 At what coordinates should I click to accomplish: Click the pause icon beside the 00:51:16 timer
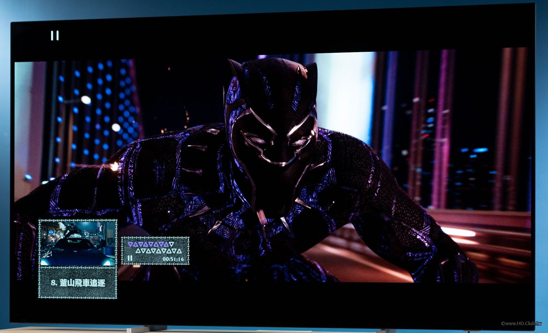130,258
